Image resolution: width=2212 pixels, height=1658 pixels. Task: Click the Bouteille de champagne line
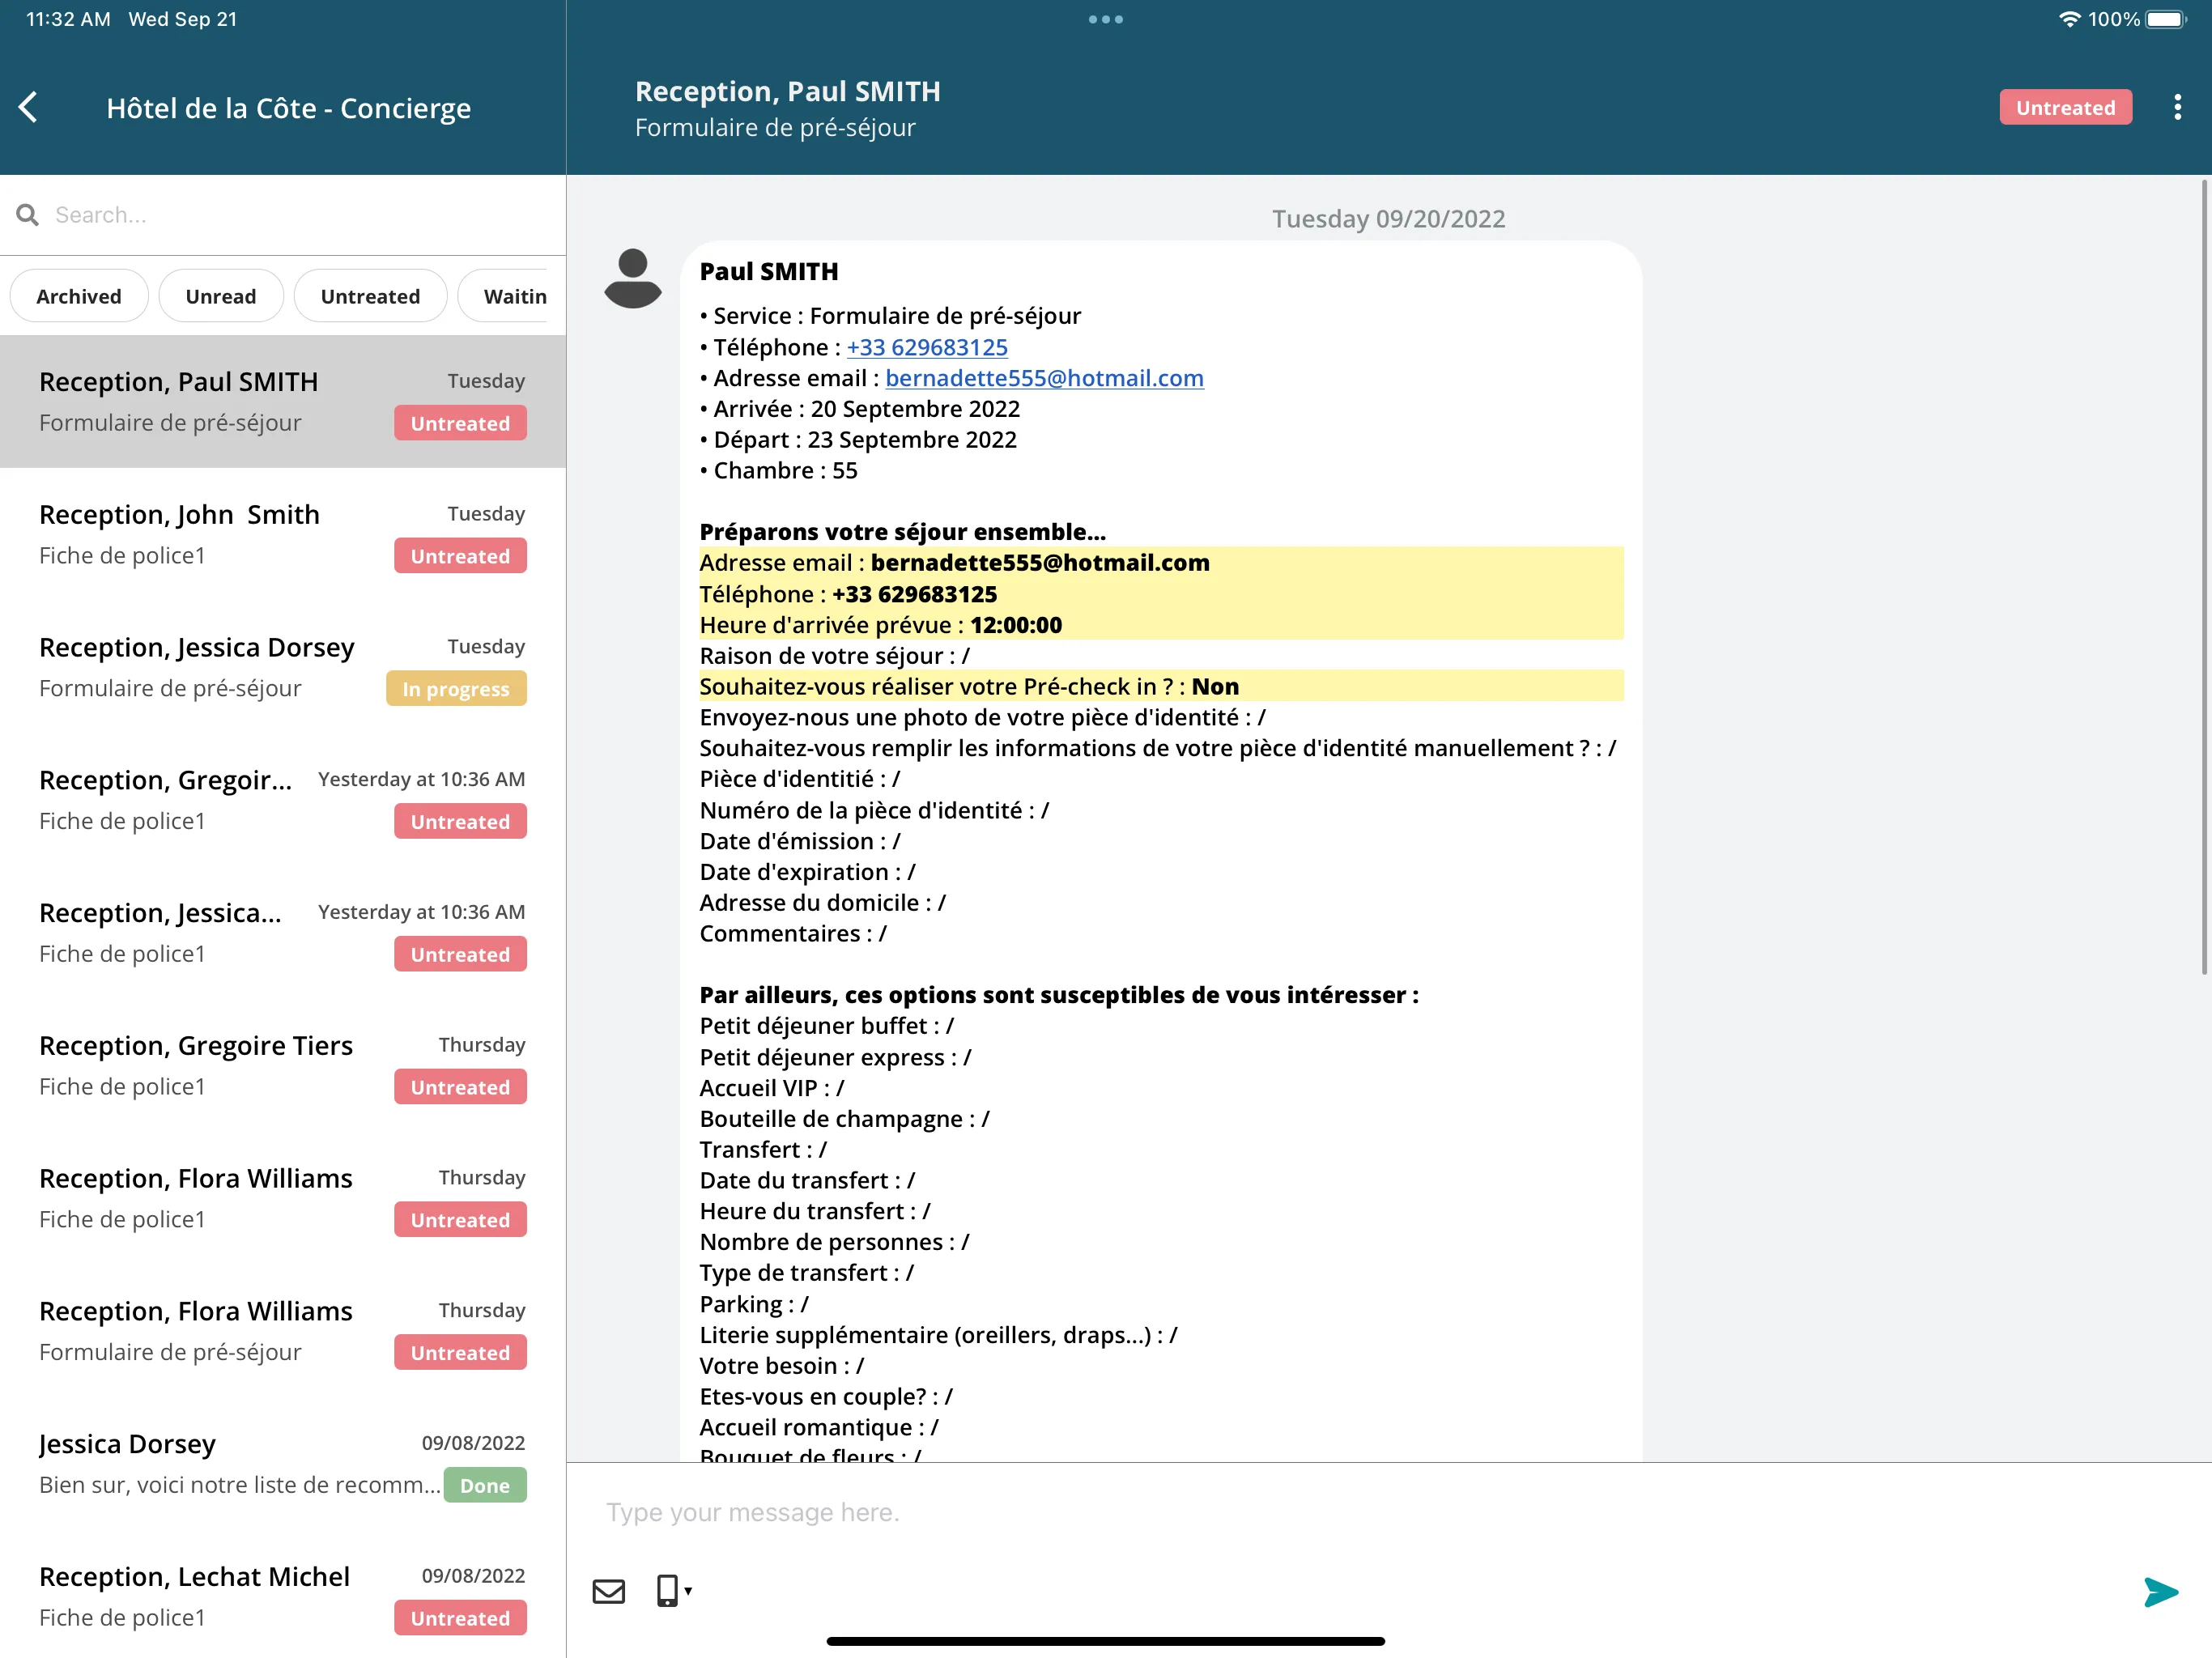point(844,1119)
